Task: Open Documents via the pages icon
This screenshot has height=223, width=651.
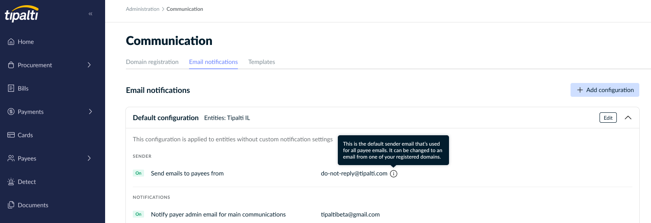Action: (11, 205)
